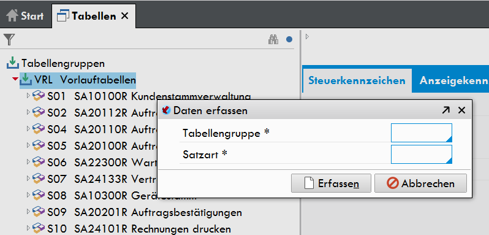The image size is (489, 235).
Task: Open search with the binoculars icon
Action: [x=273, y=40]
